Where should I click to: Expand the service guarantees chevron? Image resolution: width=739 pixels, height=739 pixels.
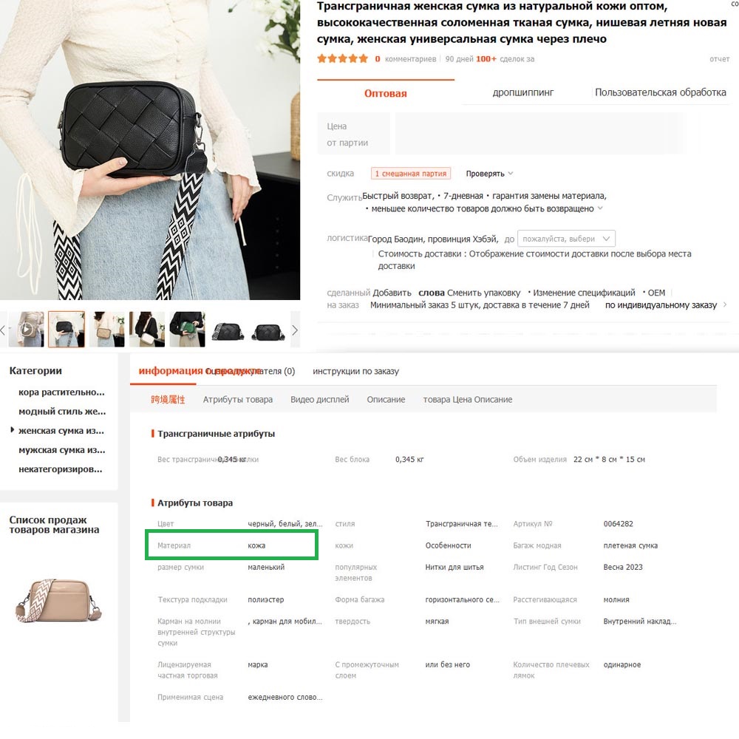click(600, 208)
